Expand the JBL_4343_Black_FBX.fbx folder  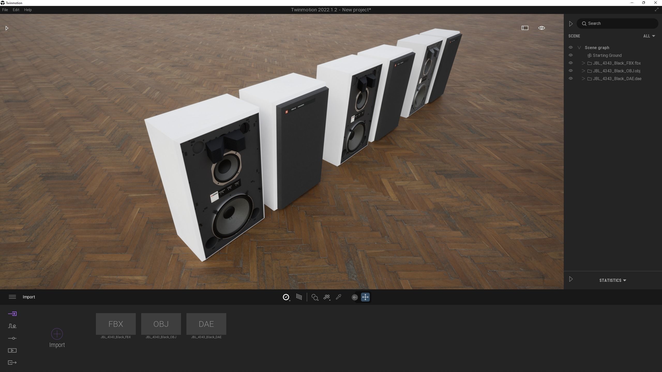pyautogui.click(x=583, y=63)
